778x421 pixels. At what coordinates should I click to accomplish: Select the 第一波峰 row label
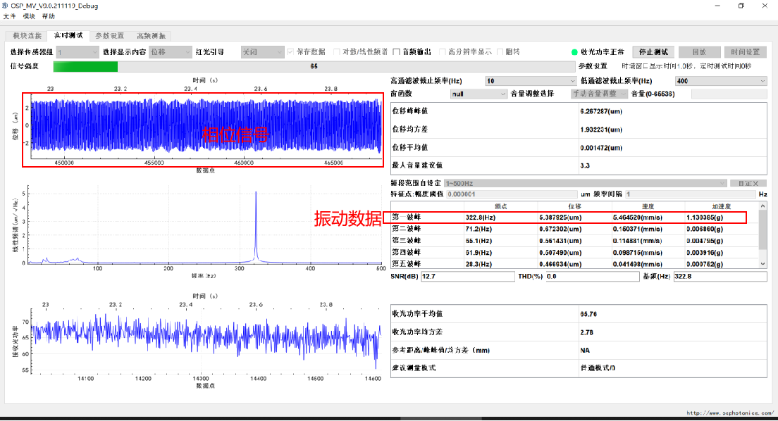(407, 218)
